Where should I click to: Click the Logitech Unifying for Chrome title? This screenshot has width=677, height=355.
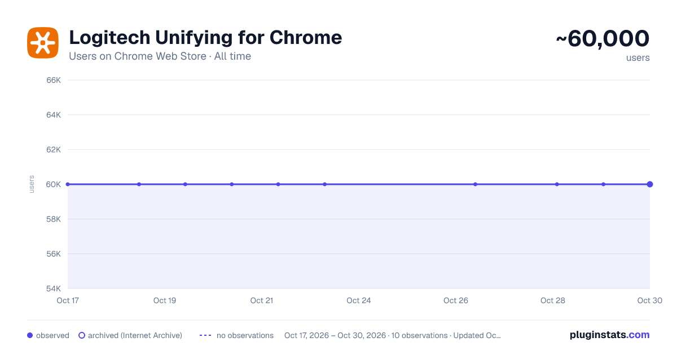205,38
